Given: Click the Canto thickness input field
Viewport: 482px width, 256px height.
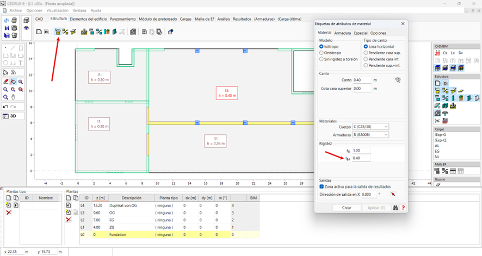Looking at the screenshot, I should [362, 80].
